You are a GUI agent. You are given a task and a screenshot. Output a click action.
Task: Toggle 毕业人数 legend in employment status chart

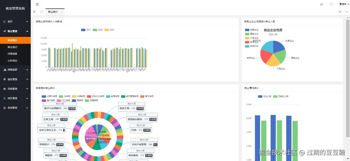(x=265, y=96)
